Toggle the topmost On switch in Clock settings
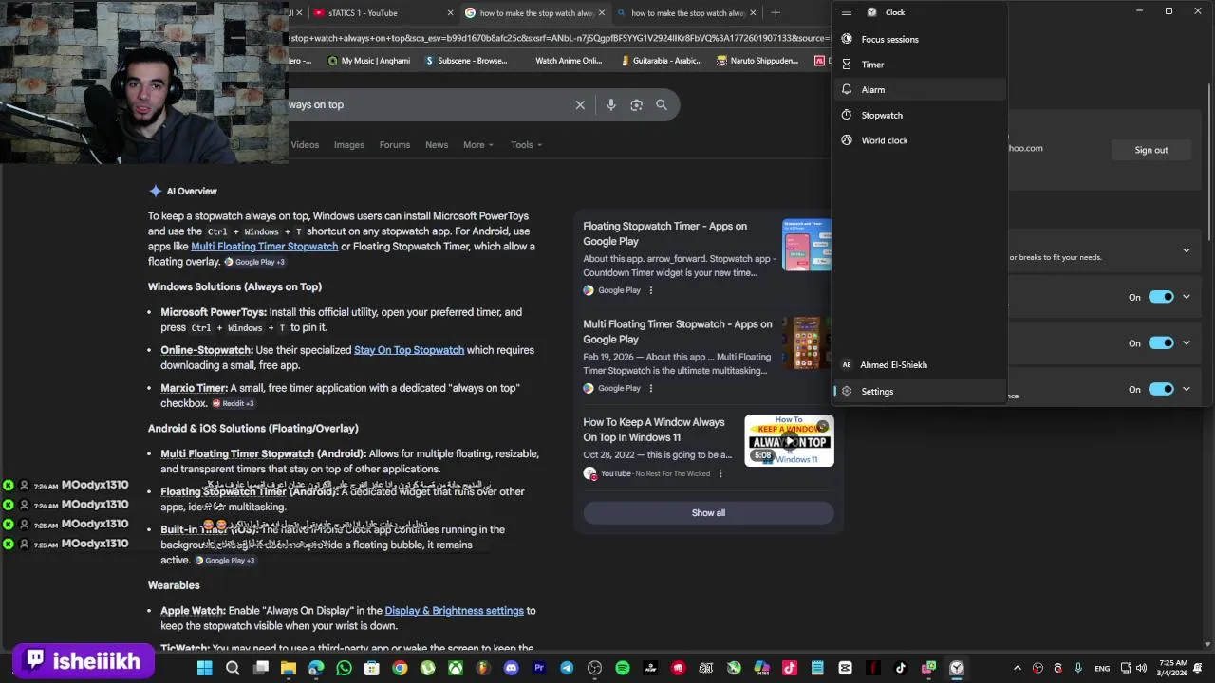Viewport: 1215px width, 683px height. click(x=1161, y=297)
